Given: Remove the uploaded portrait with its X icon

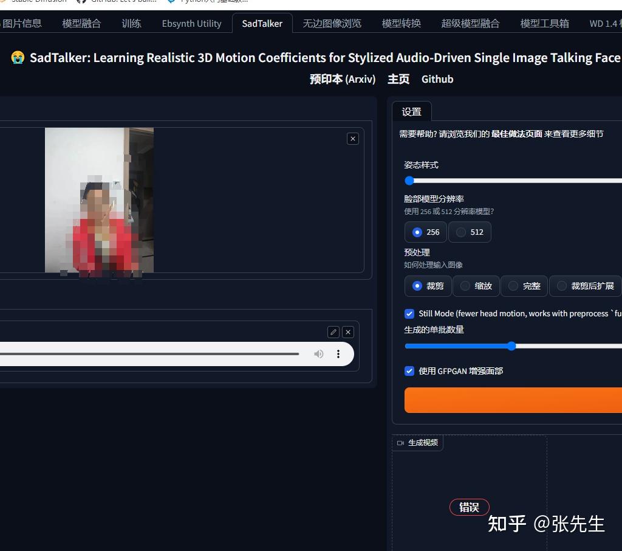Looking at the screenshot, I should (352, 139).
